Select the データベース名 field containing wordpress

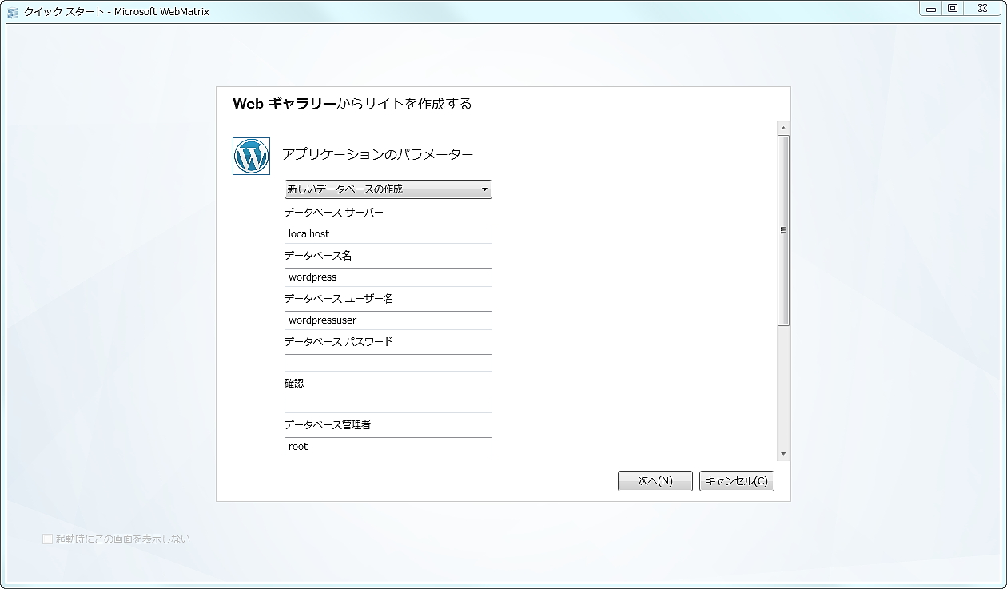[388, 277]
